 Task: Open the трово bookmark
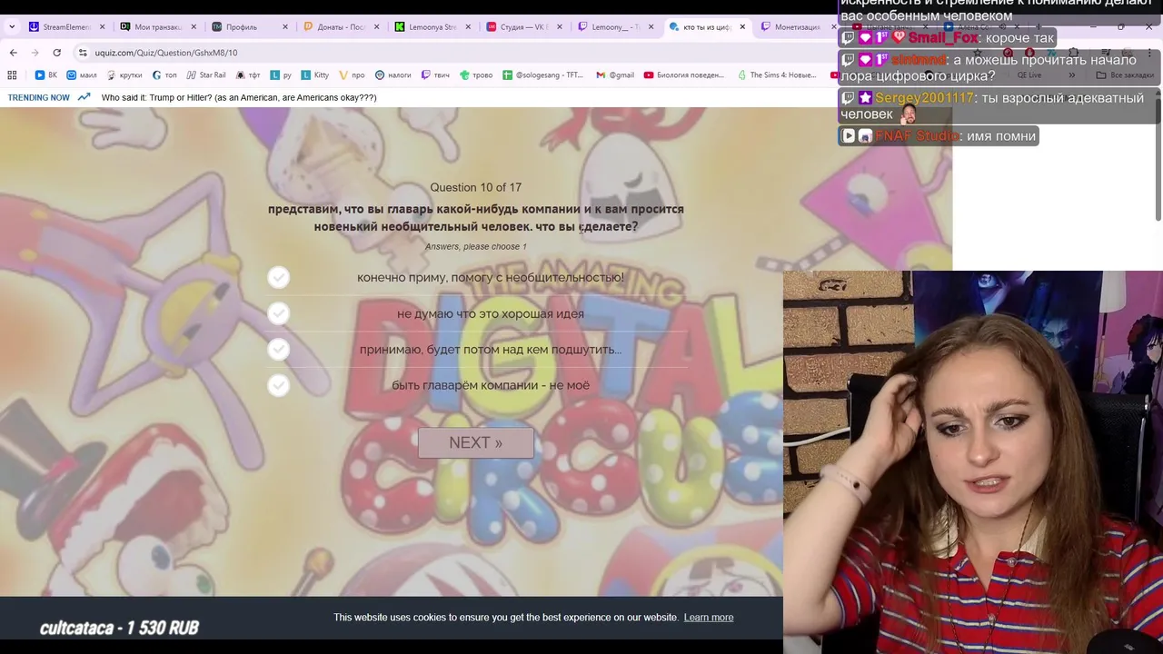tap(476, 75)
